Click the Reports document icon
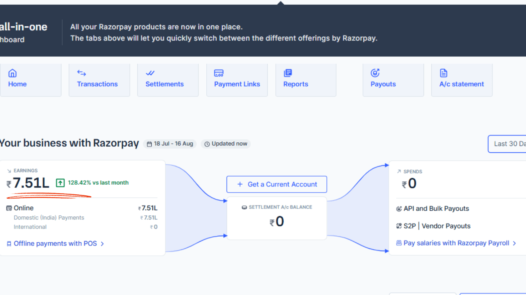Image resolution: width=526 pixels, height=295 pixels. coord(288,73)
